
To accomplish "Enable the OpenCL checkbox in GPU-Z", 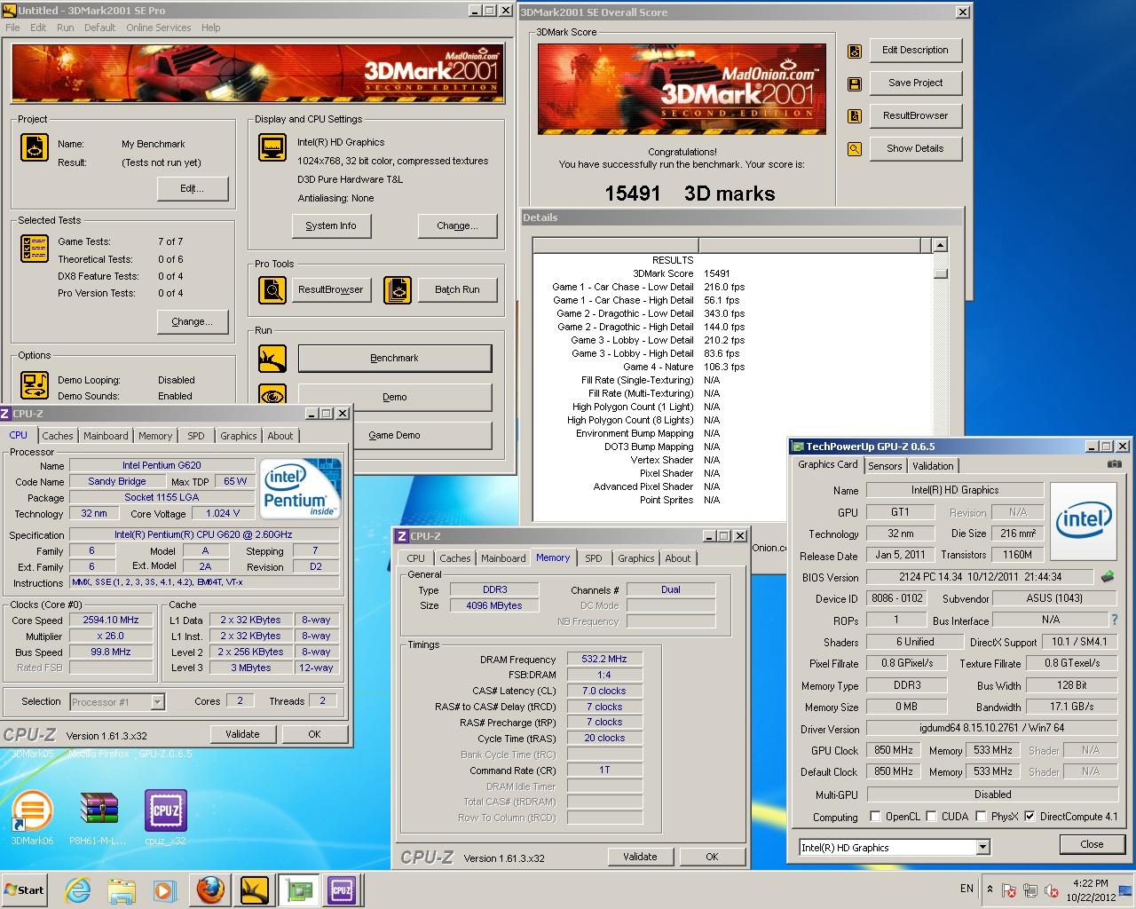I will click(876, 817).
